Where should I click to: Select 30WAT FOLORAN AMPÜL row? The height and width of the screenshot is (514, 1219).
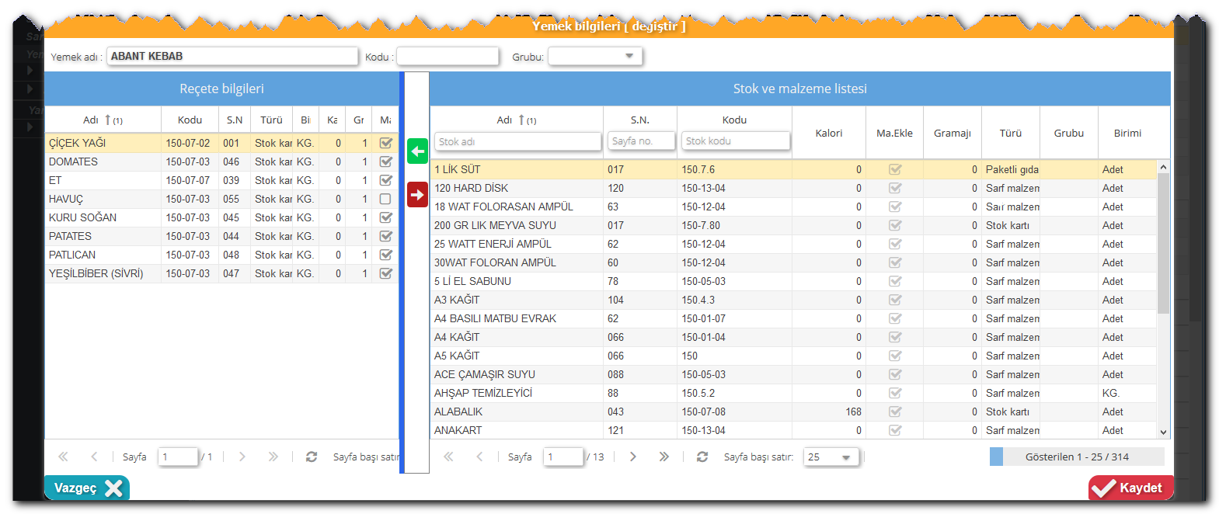click(x=793, y=262)
